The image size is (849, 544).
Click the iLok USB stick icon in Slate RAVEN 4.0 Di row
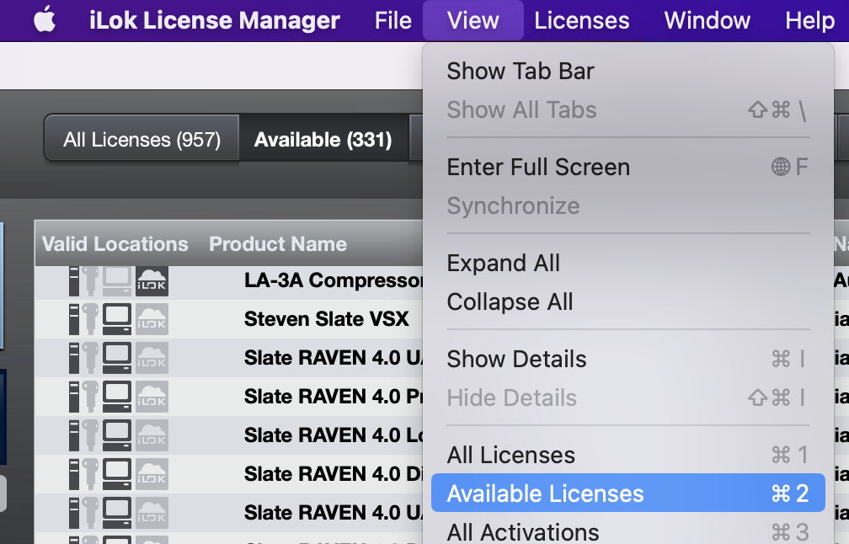click(73, 474)
